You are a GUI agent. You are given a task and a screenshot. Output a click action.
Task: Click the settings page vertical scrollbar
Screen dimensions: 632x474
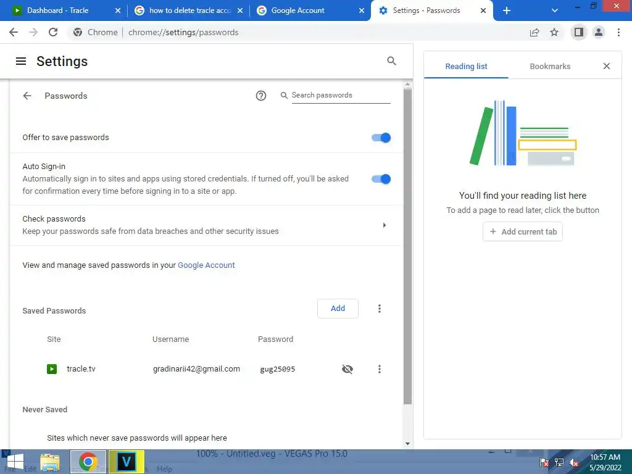pyautogui.click(x=407, y=246)
